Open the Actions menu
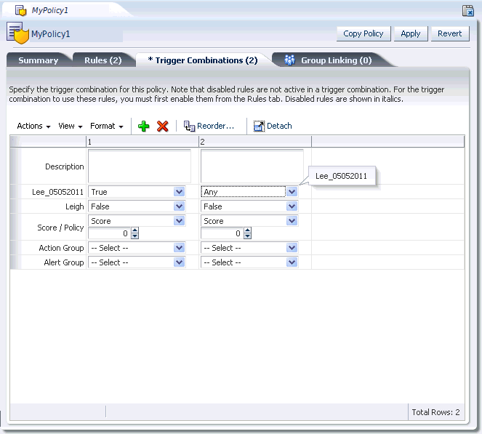 pos(33,126)
